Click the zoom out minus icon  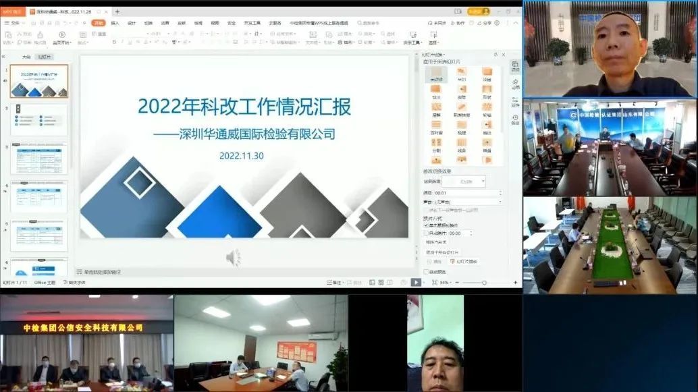(x=457, y=283)
